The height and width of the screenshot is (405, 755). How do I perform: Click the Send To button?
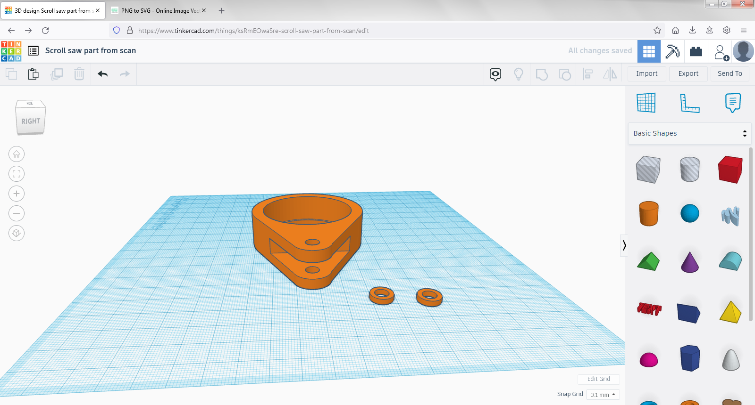click(x=730, y=73)
